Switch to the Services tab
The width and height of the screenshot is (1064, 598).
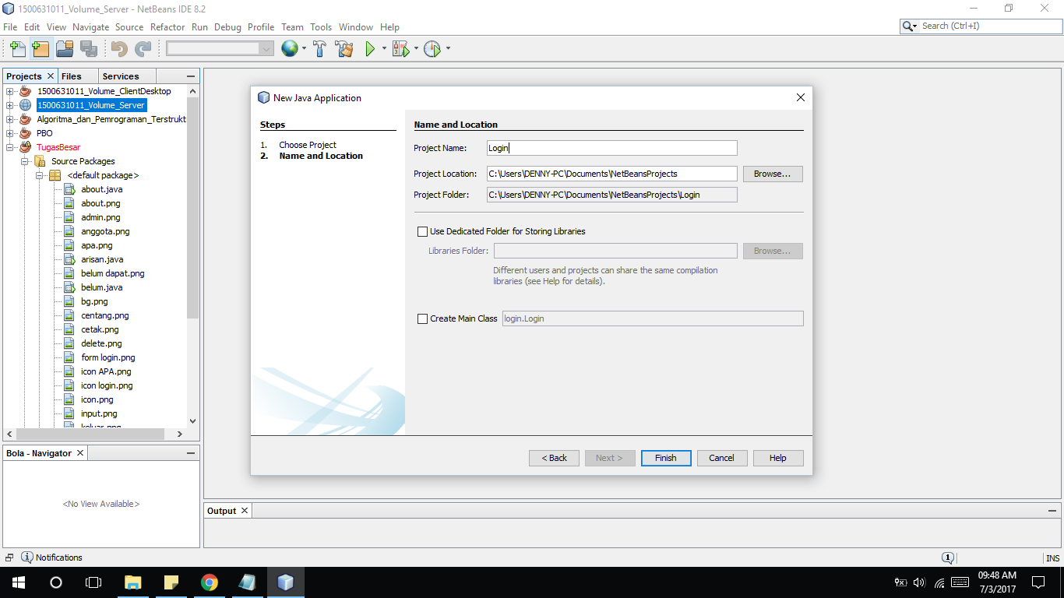pyautogui.click(x=125, y=76)
